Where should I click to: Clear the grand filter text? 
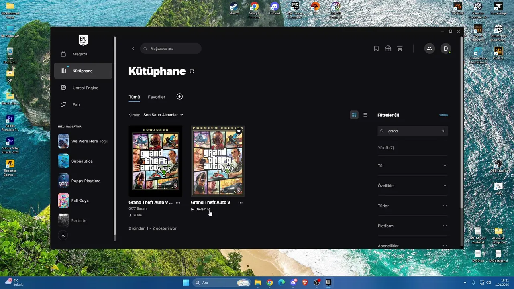tap(443, 131)
